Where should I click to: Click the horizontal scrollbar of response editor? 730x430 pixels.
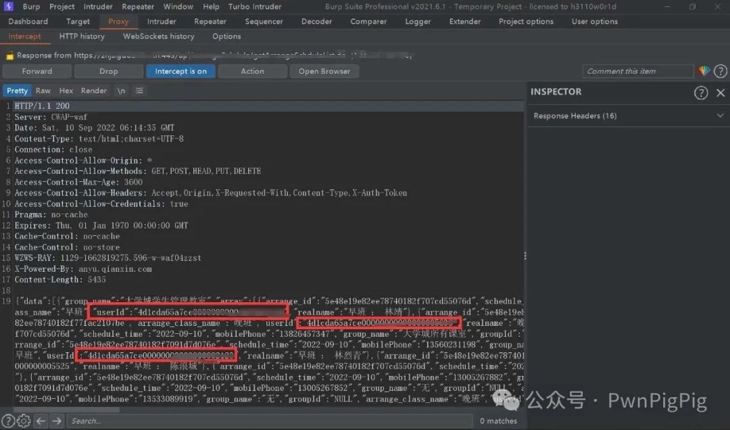click(x=66, y=410)
